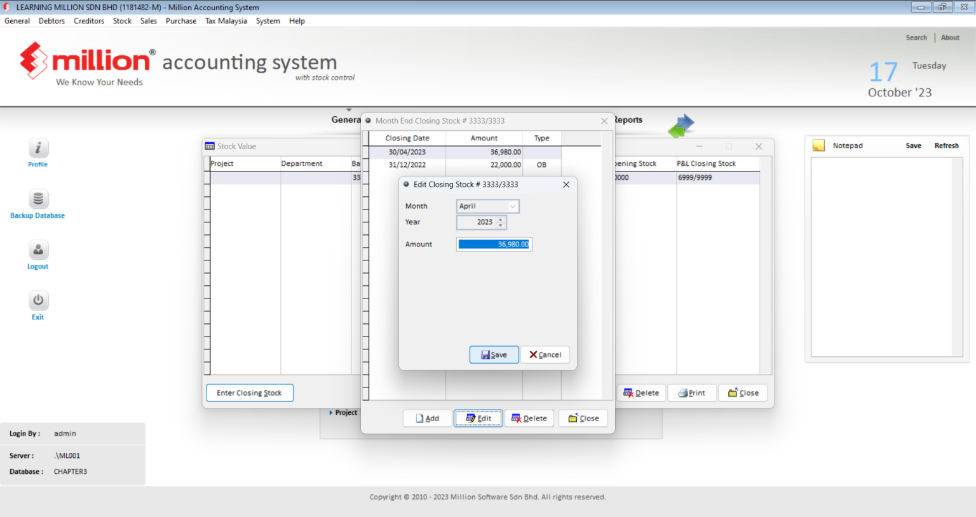This screenshot has width=976, height=517.
Task: Open the General menu
Action: pyautogui.click(x=17, y=21)
